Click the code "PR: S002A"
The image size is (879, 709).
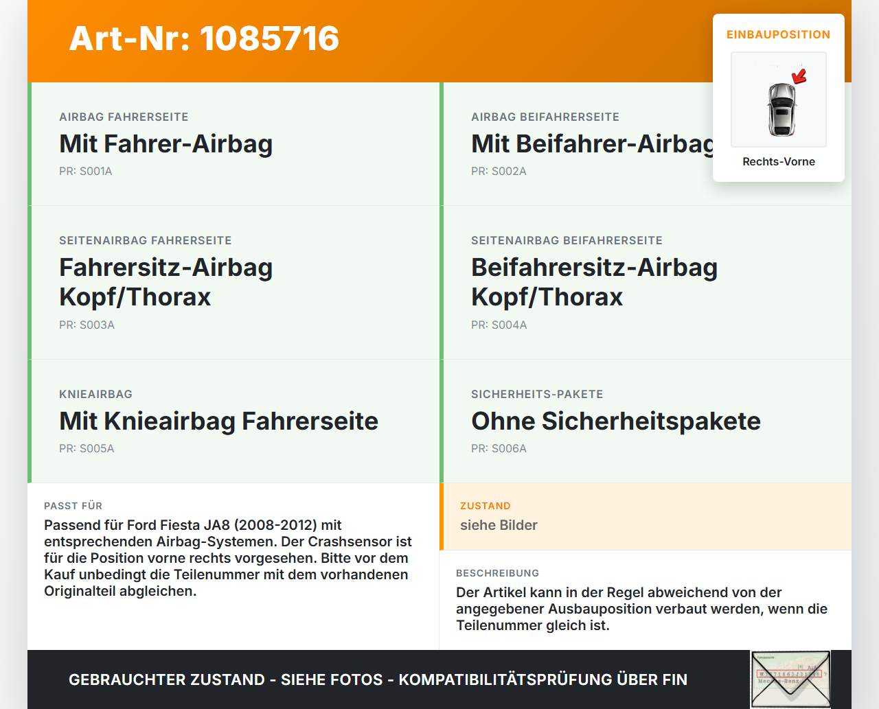499,171
